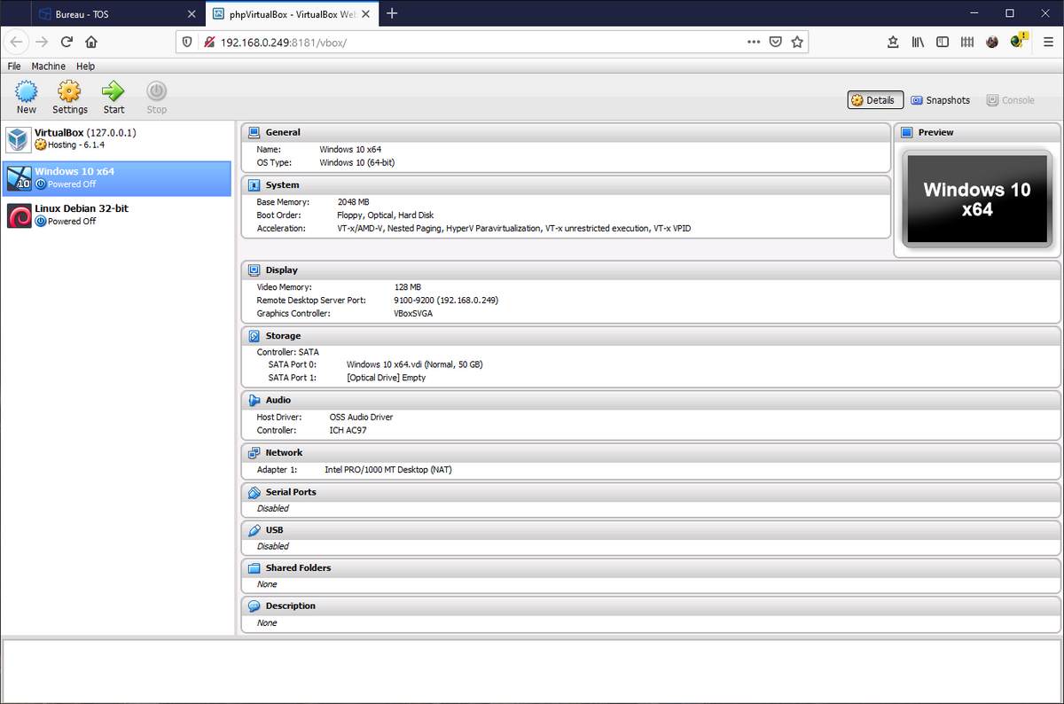Screen dimensions: 1064x704
Task: Collapse the Audio section header
Action: pos(651,400)
